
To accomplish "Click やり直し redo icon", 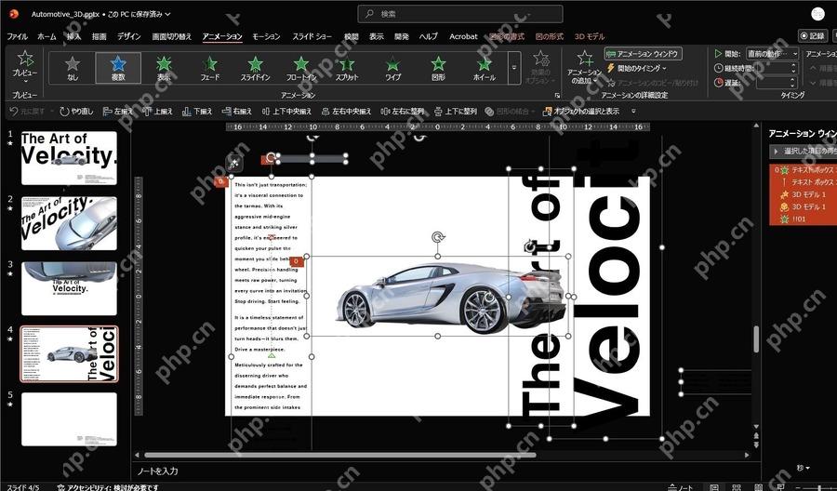I will [64, 111].
